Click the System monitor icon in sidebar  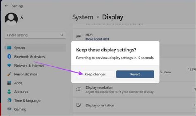tap(9, 48)
